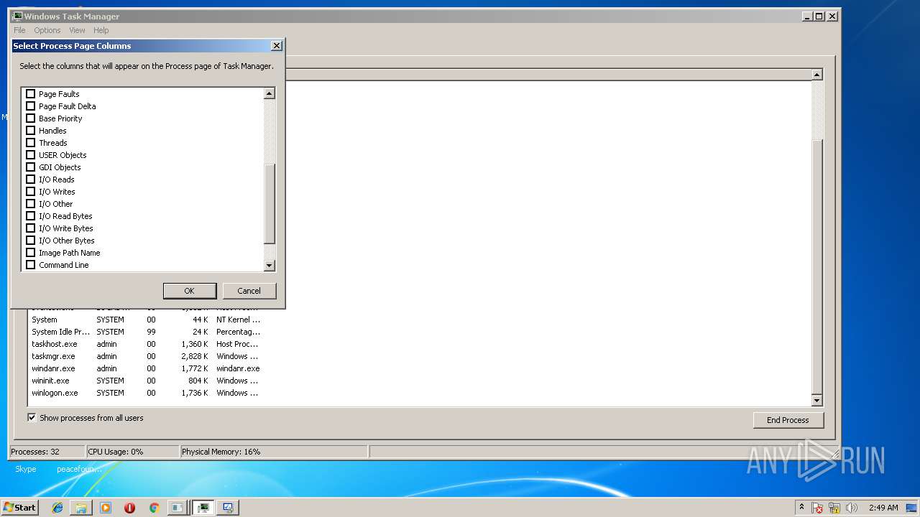920x517 pixels.
Task: Select System Idle Process row
Action: (x=146, y=332)
